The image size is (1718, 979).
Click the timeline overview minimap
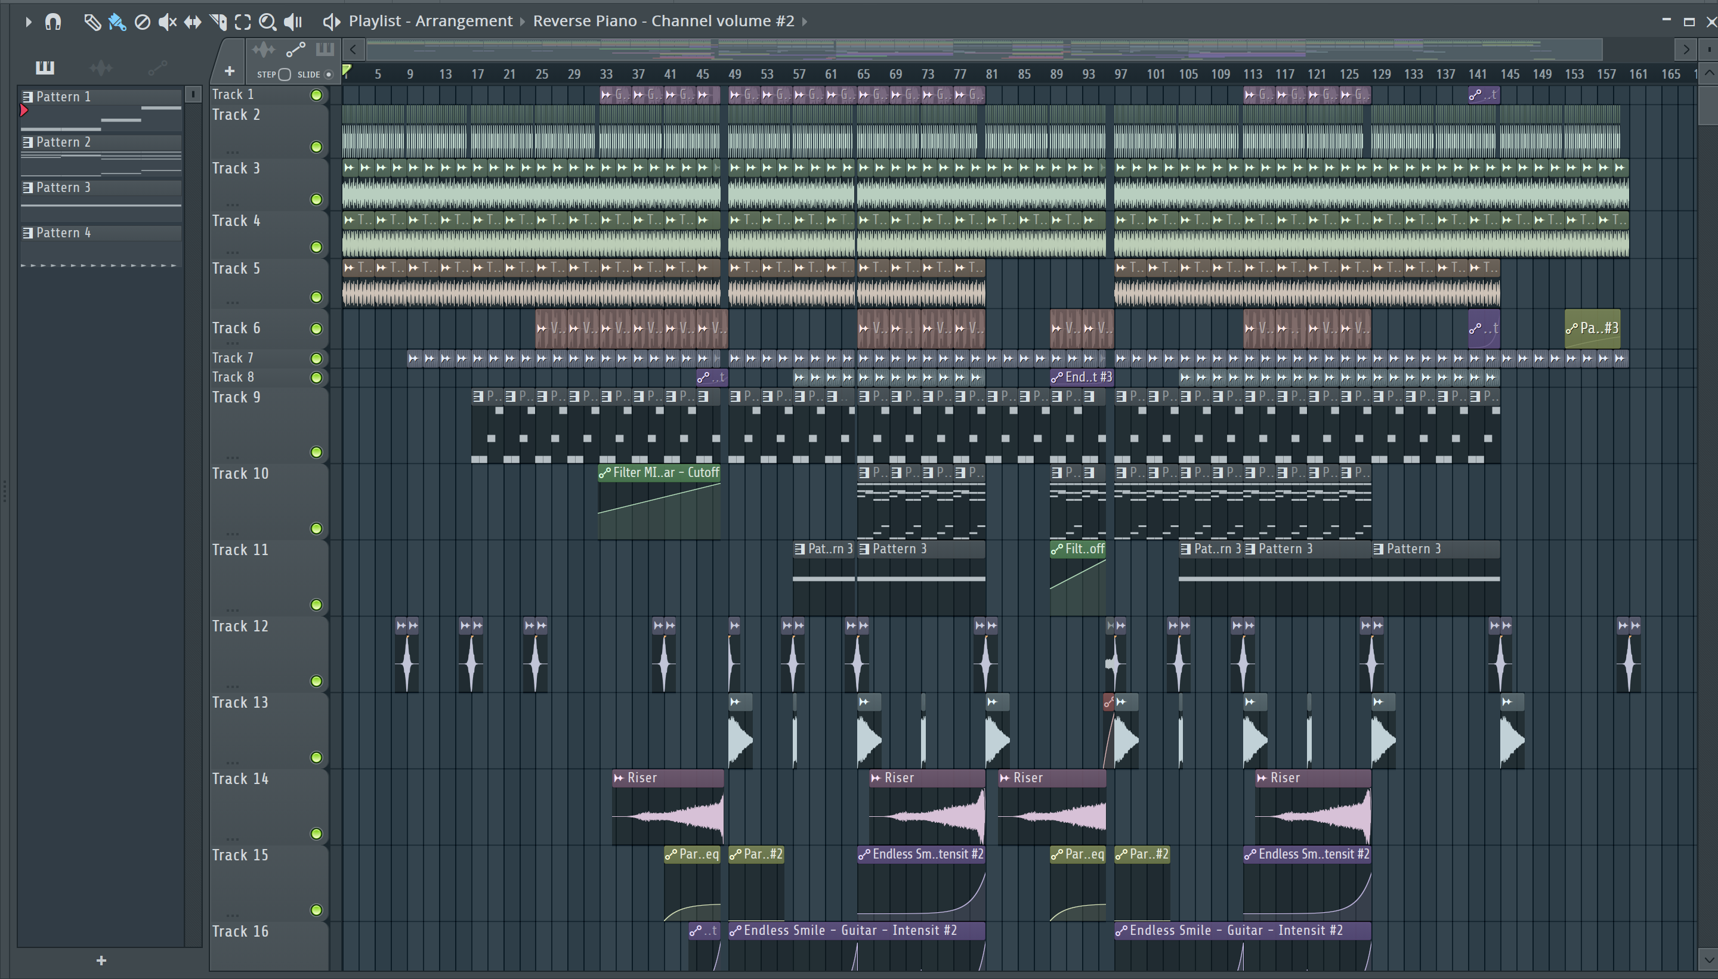tap(984, 49)
